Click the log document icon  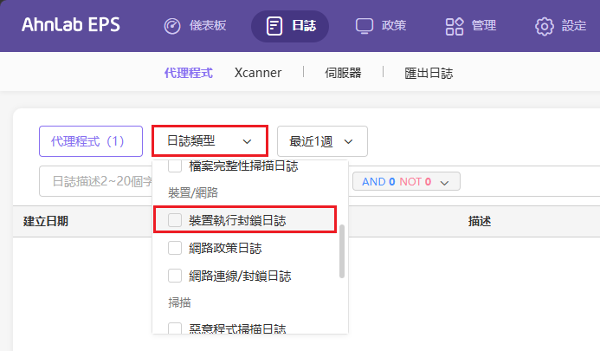[274, 26]
